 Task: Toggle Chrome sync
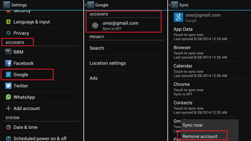[210, 89]
